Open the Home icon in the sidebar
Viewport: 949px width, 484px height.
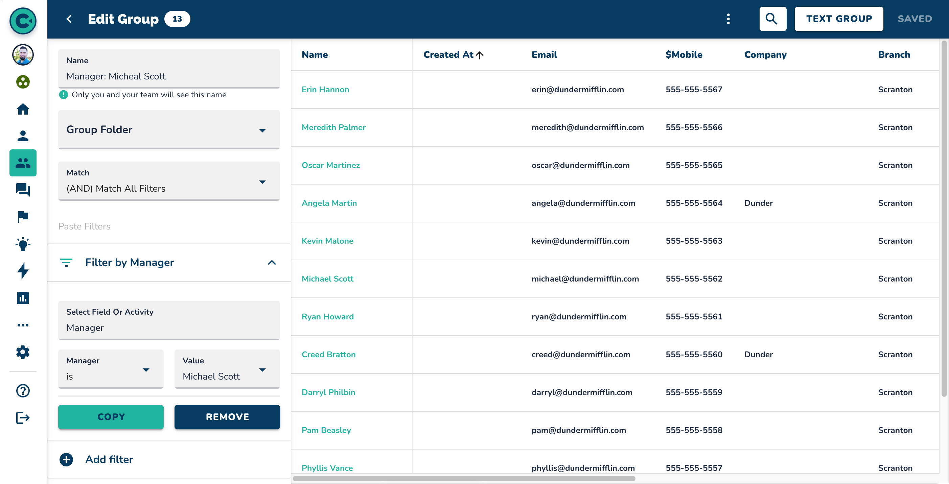point(23,109)
